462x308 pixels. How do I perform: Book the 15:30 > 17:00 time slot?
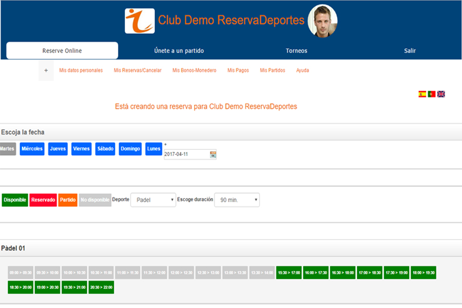tap(289, 273)
